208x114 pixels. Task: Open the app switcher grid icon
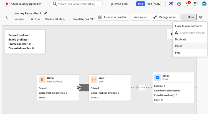point(196,4)
